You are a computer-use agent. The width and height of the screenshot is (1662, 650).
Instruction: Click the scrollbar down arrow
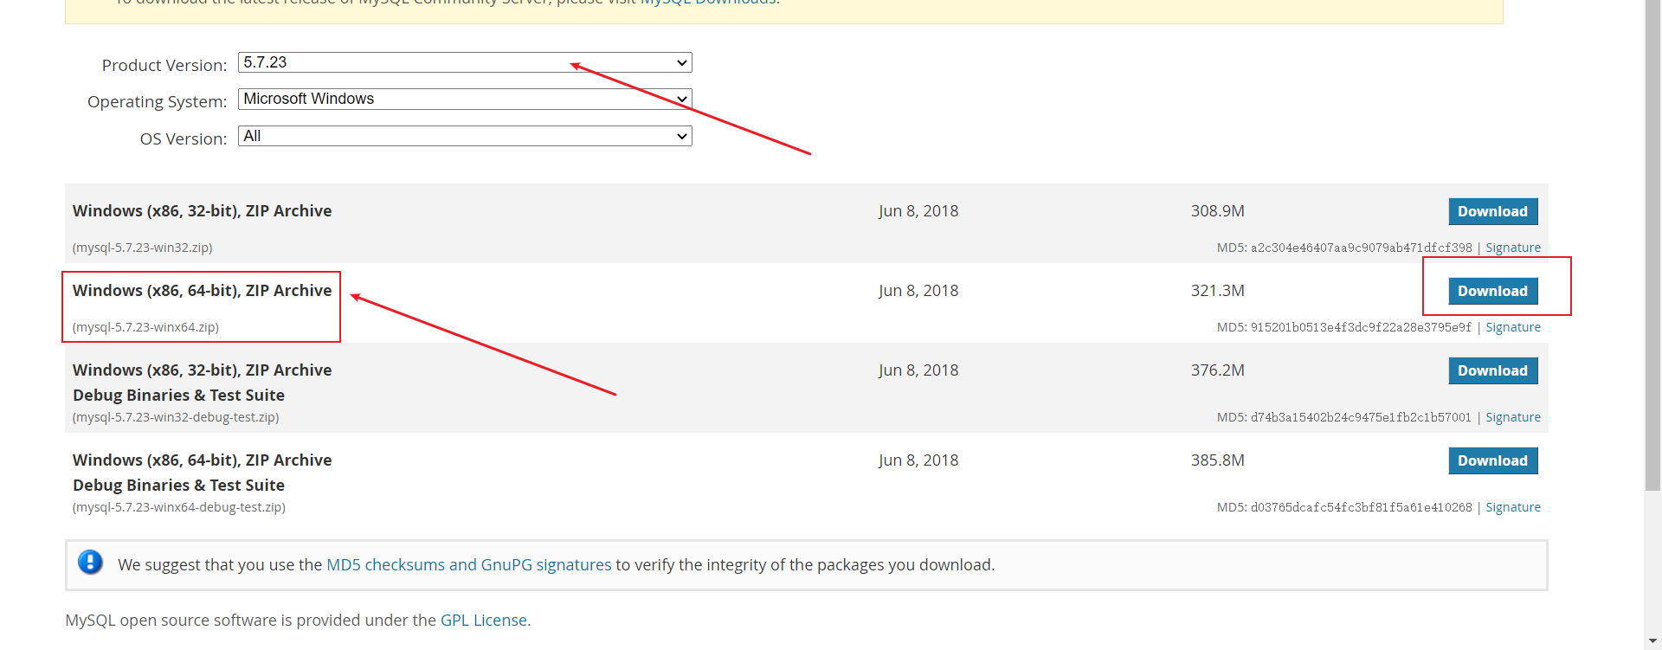1652,642
